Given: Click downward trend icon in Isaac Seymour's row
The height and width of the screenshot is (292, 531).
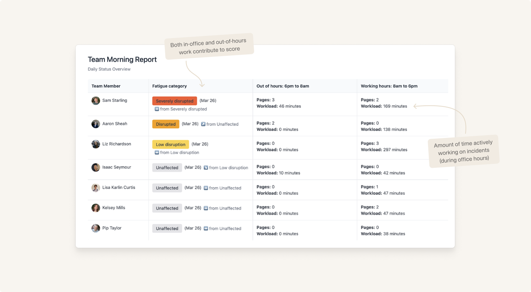Looking at the screenshot, I should (206, 168).
